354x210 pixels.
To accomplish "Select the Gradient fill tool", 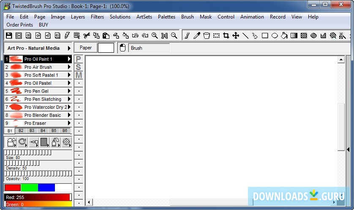I will point(294,35).
